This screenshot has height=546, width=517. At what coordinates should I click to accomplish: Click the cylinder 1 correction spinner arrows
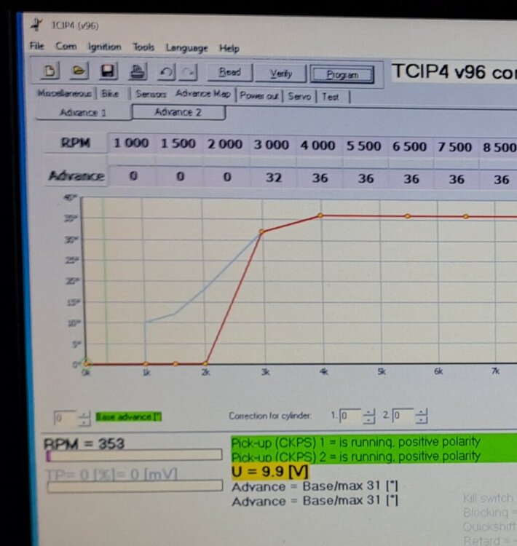pos(370,416)
